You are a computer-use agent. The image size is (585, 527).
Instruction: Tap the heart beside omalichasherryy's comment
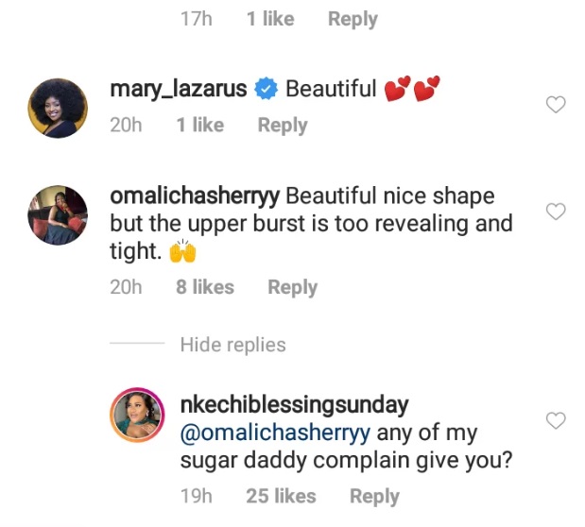point(557,212)
